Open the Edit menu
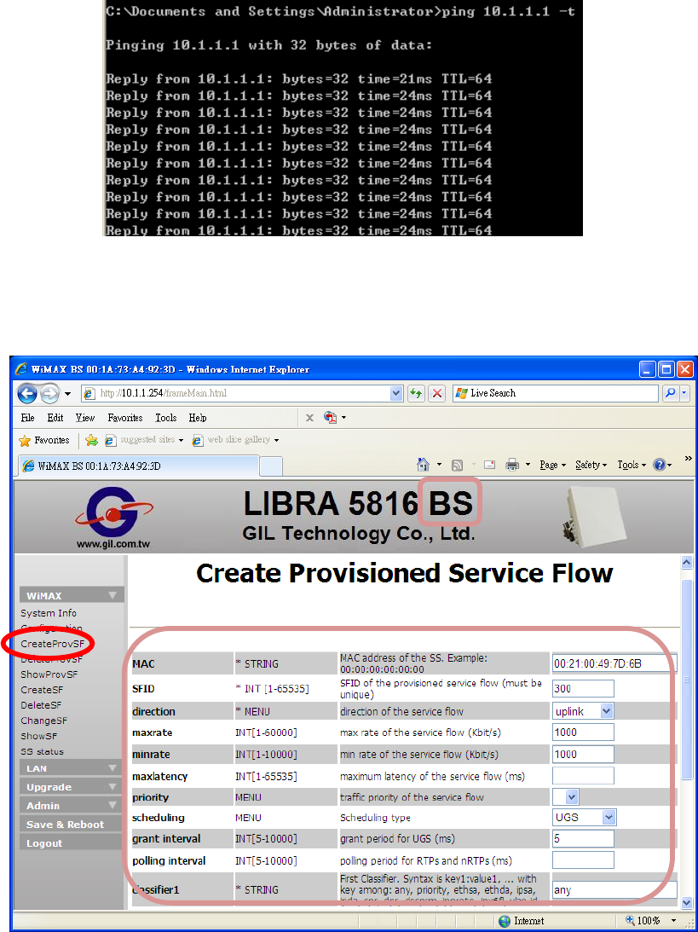This screenshot has width=698, height=932. click(55, 418)
